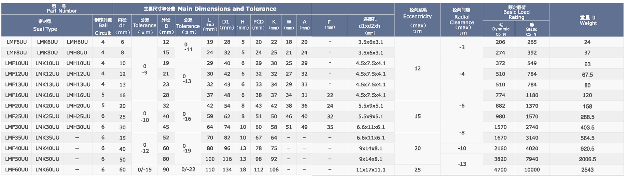Click the 10000 static load value
The image size is (627, 180).
(x=532, y=169)
